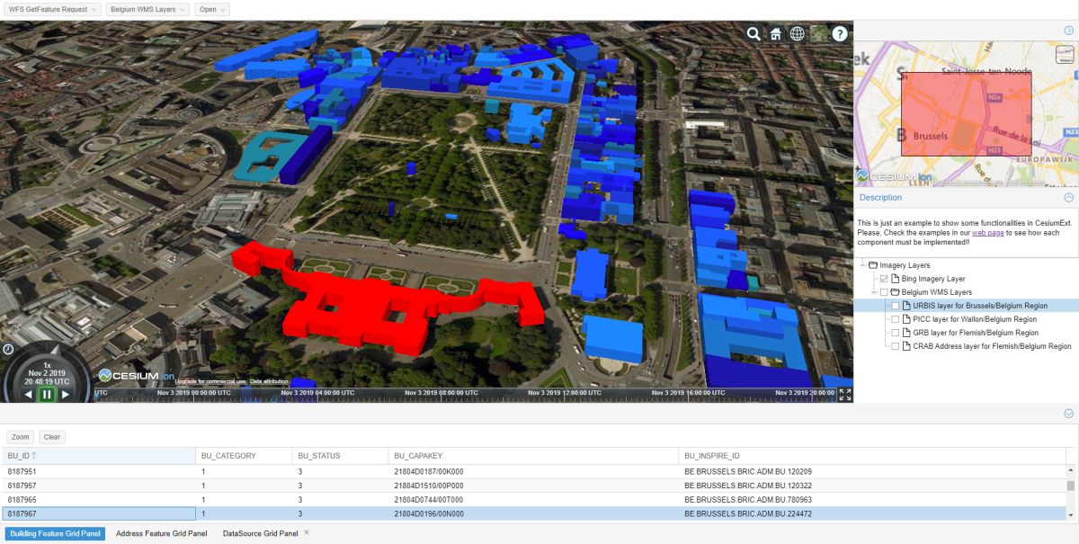Sort by BU_CATEGORY column header
Image resolution: width=1079 pixels, height=544 pixels.
245,456
